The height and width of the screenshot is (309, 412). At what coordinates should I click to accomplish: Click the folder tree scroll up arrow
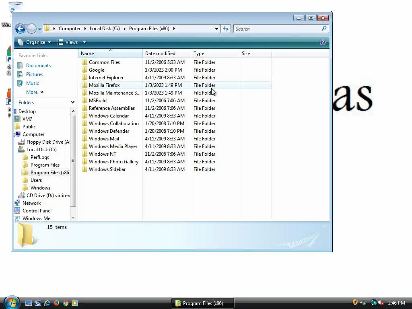click(x=73, y=111)
